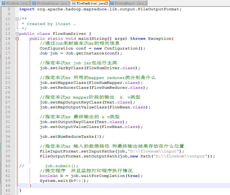Click 'FileOutputFormat.setOutputPath' on line 38

tap(78, 156)
